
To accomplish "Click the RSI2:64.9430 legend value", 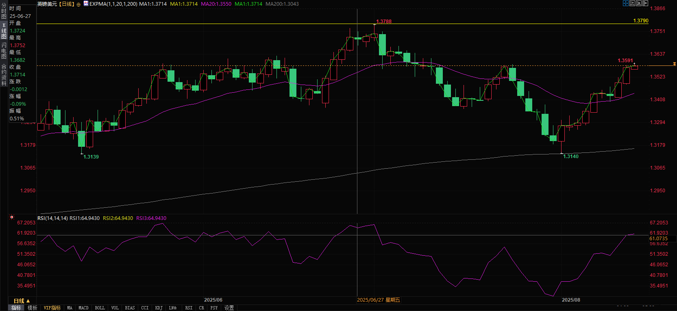I will coord(118,218).
